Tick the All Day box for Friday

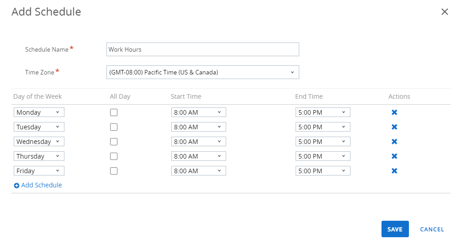click(x=114, y=171)
